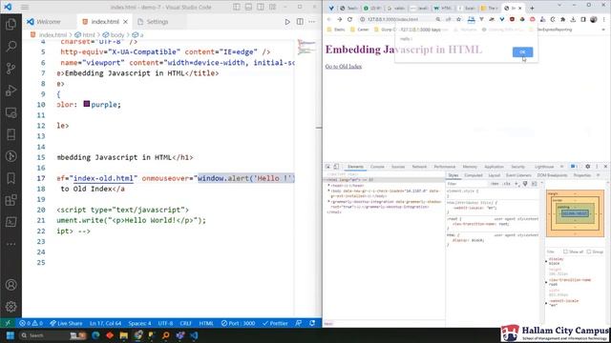Click the editor minimap

(x=306, y=47)
